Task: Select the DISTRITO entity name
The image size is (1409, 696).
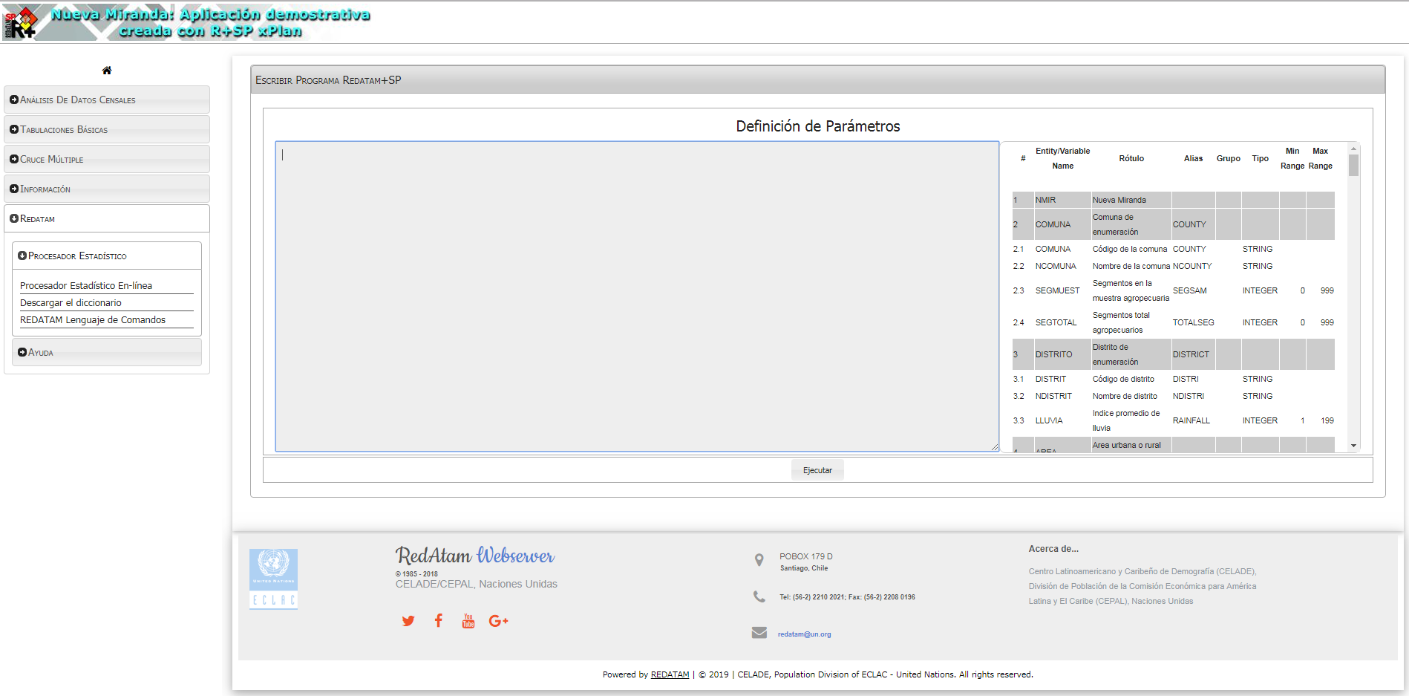Action: pos(1053,354)
